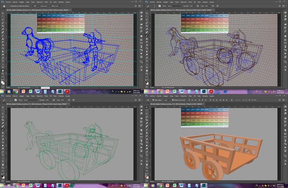Open the search icon in blue sketch window
This screenshot has height=188, width=288.
135,6
